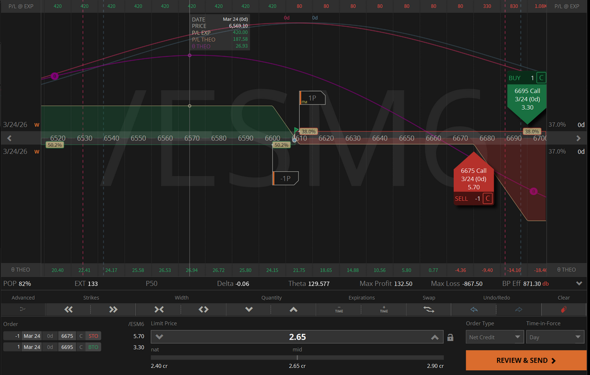Toggle the limit price lock
Screen dimensions: 590x375
point(451,337)
